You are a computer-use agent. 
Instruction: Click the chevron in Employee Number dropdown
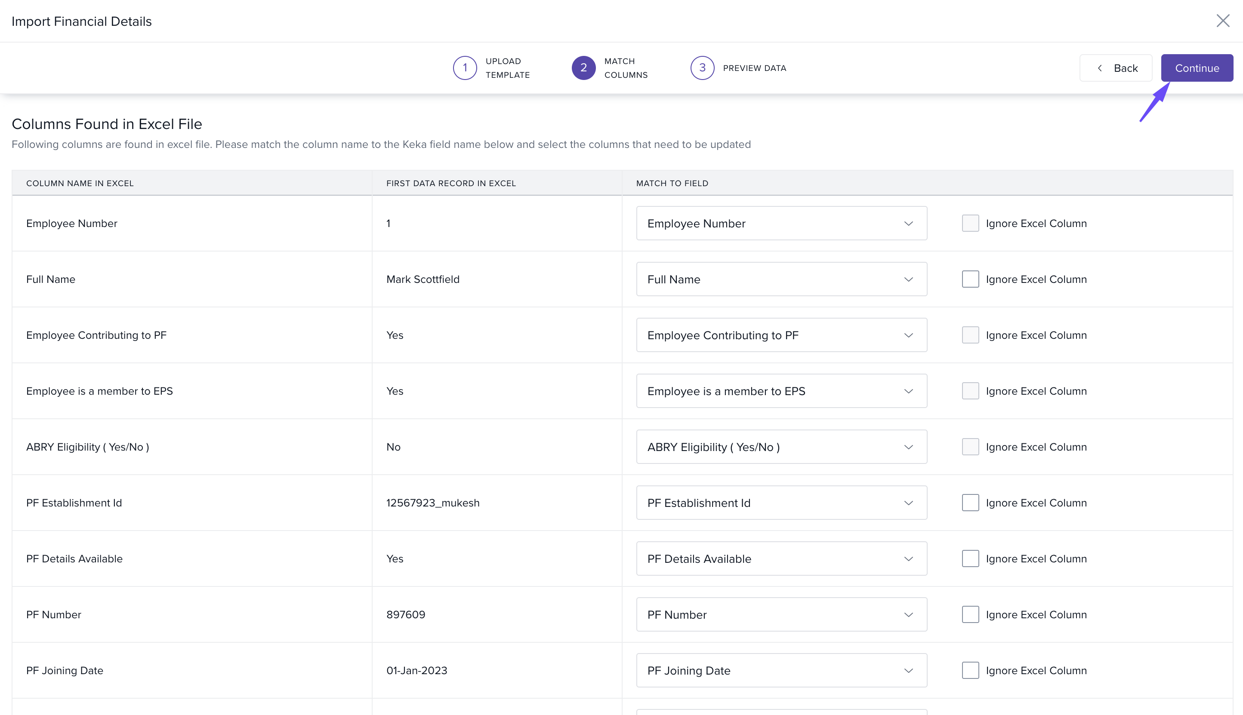[x=908, y=224]
